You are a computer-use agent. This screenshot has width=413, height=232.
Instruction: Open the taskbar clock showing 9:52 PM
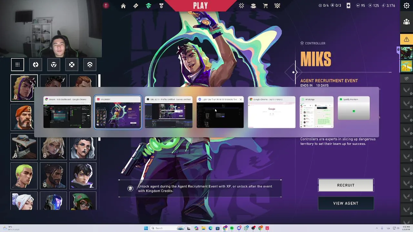(x=406, y=228)
